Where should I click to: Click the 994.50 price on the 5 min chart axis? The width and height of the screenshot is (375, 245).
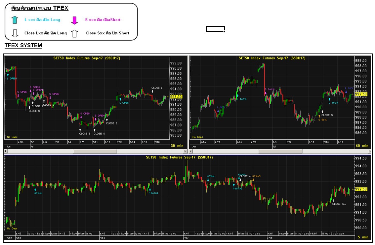[361, 158]
